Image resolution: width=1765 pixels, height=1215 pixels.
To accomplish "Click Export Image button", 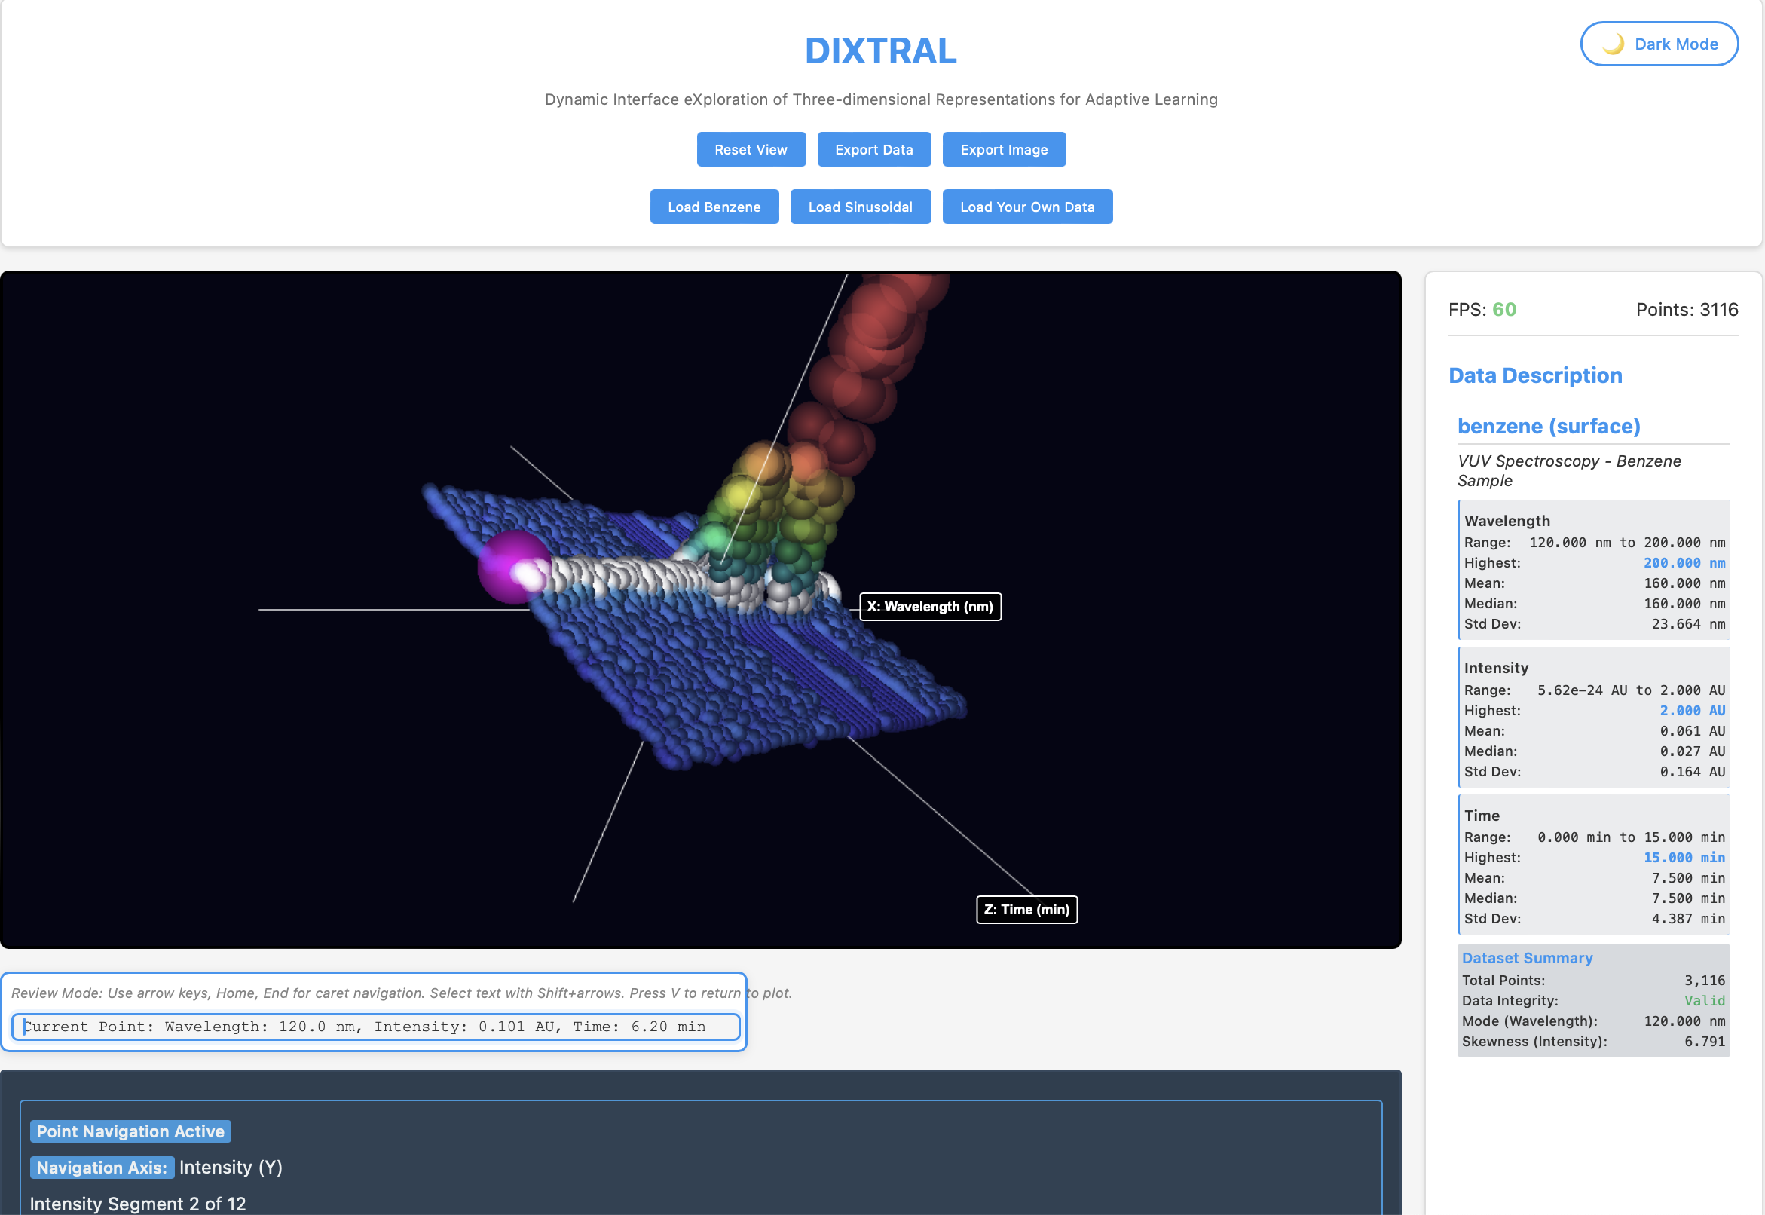I will coord(1003,149).
